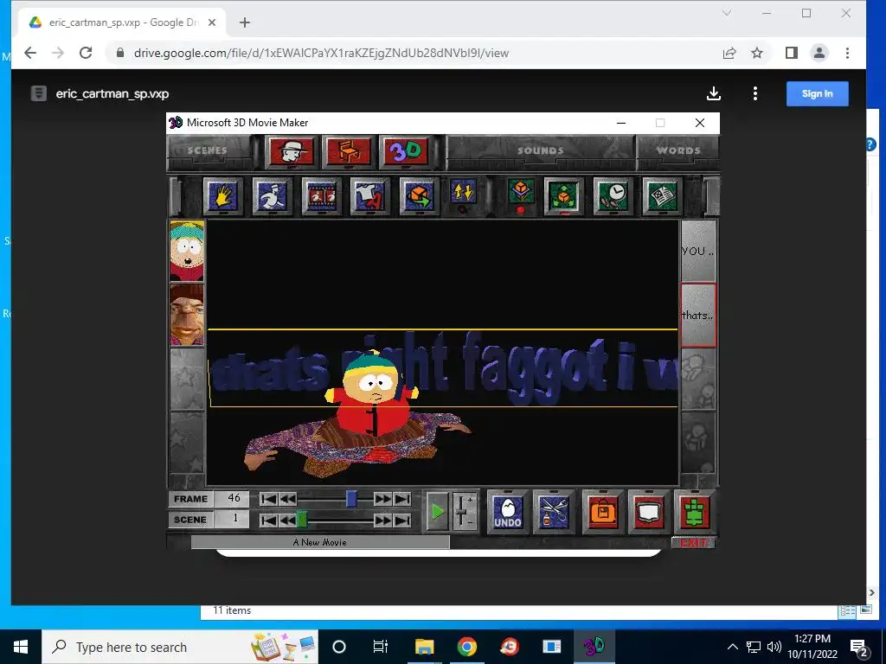886x664 pixels.
Task: Open Windows Start menu
Action: point(21,647)
